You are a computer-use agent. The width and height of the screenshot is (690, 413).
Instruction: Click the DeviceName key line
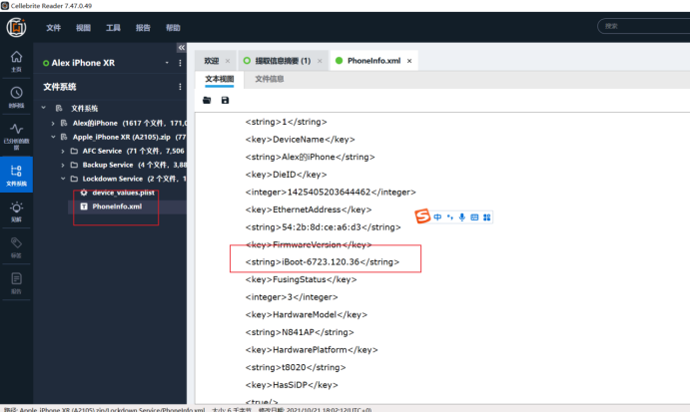point(301,140)
